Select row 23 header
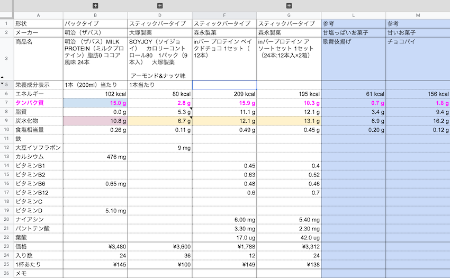 pyautogui.click(x=6, y=246)
